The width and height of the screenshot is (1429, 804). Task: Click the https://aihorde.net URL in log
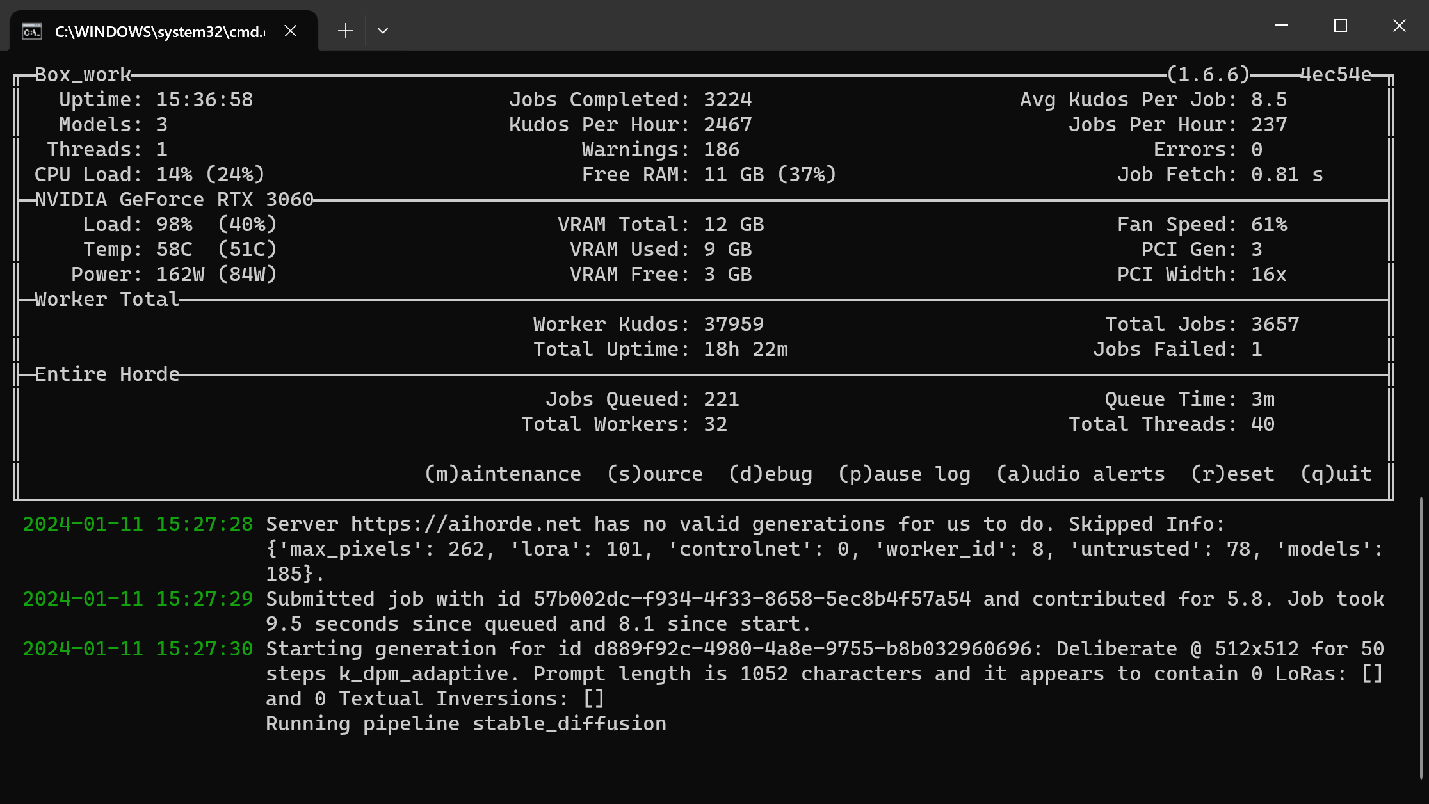pyautogui.click(x=466, y=524)
